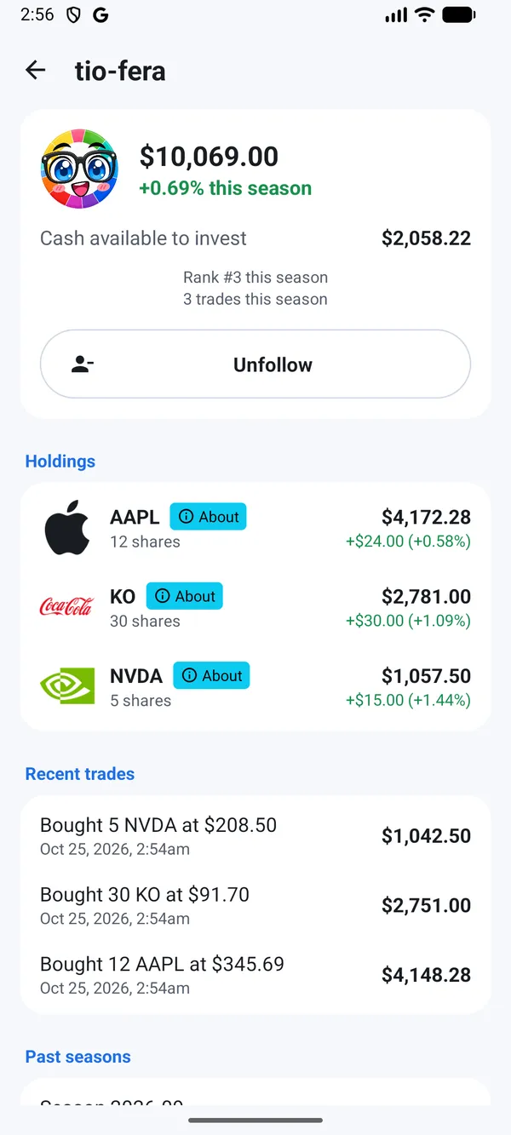The height and width of the screenshot is (1135, 511).
Task: Tap the Coca-Cola logo icon
Action: [67, 606]
